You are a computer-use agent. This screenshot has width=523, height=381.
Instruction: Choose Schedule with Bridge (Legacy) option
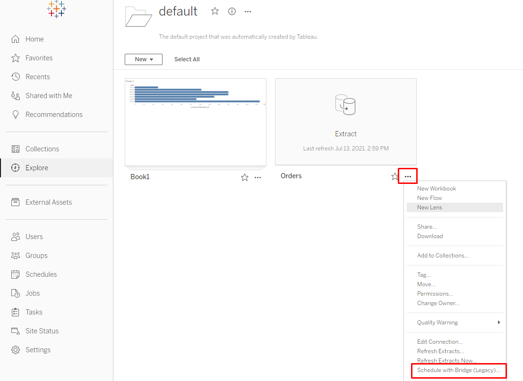(x=458, y=370)
